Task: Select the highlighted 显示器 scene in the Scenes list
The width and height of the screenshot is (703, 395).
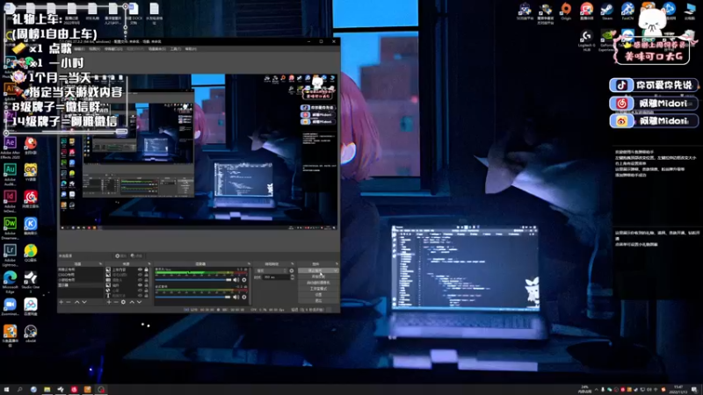Action: [x=80, y=285]
